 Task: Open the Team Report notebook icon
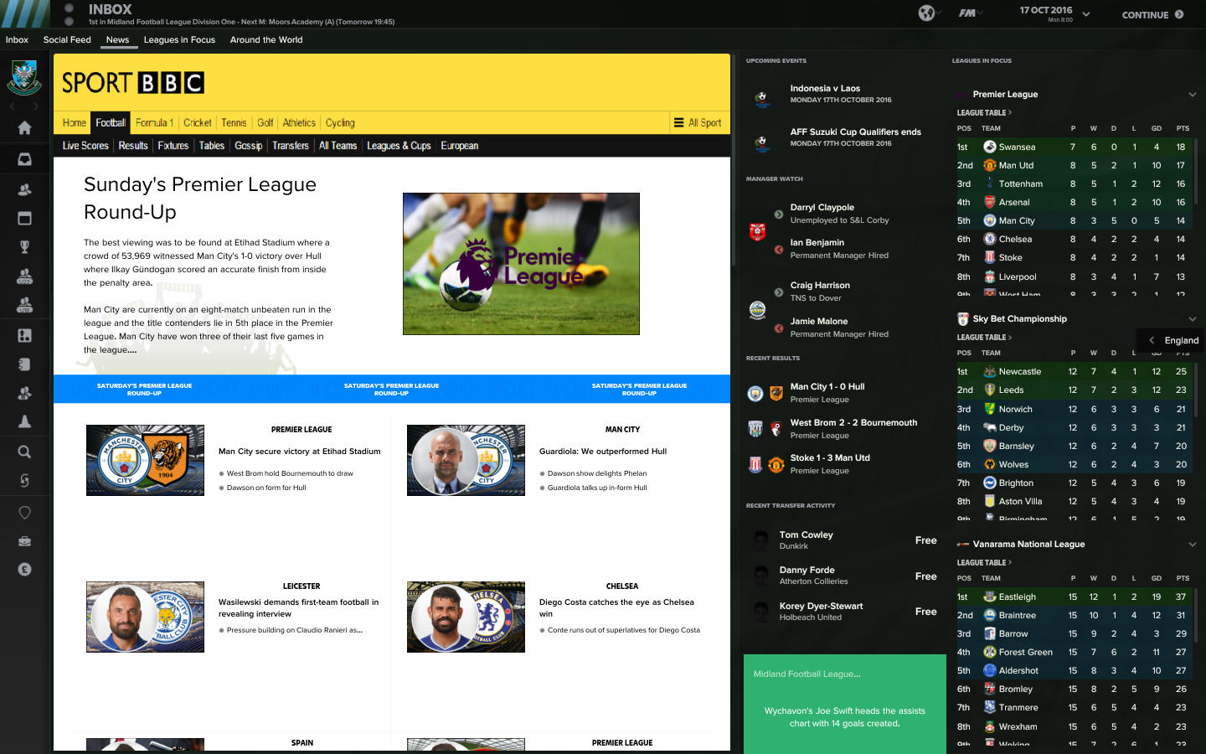pos(24,364)
